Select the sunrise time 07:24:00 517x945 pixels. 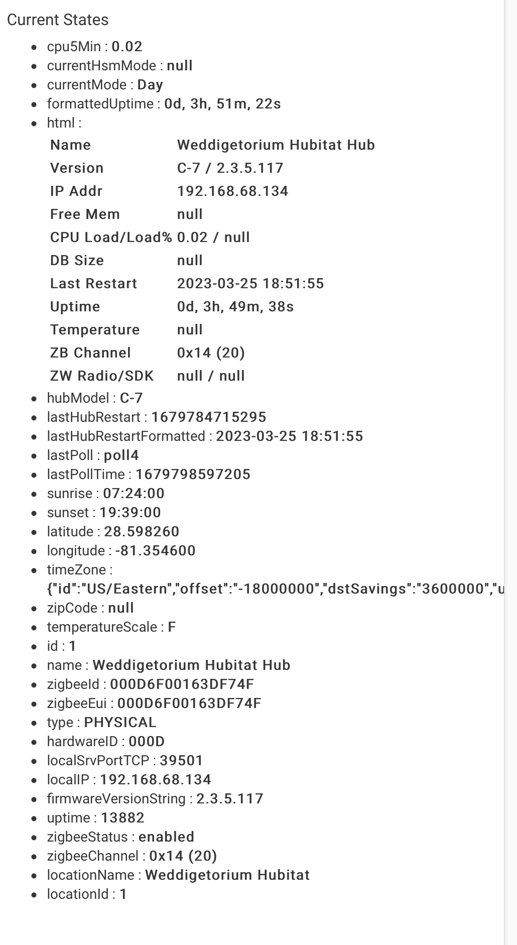coord(134,494)
